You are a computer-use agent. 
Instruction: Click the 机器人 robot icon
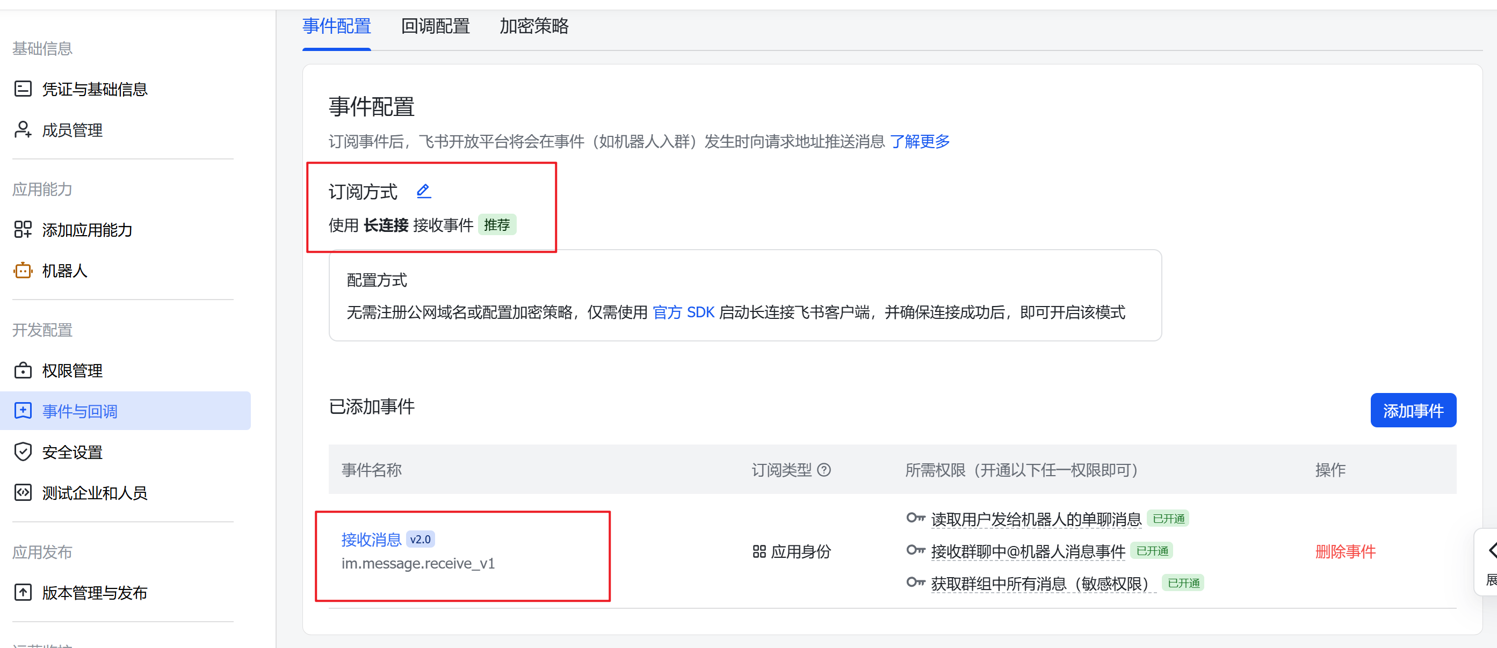click(23, 271)
